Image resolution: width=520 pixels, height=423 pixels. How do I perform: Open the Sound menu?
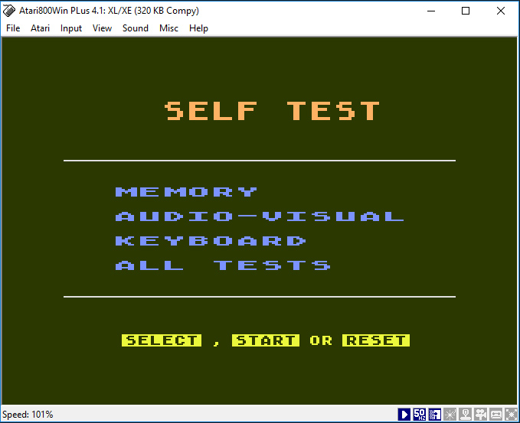click(x=136, y=28)
